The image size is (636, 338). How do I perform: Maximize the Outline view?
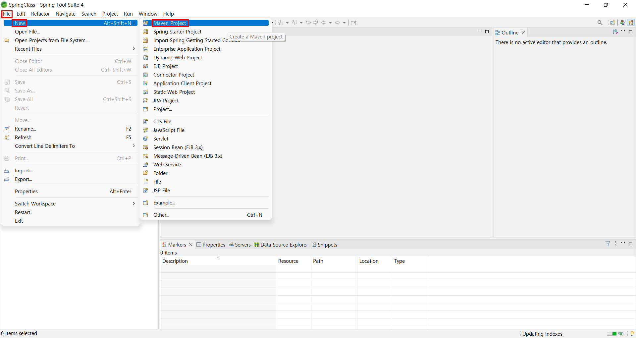[x=631, y=31]
